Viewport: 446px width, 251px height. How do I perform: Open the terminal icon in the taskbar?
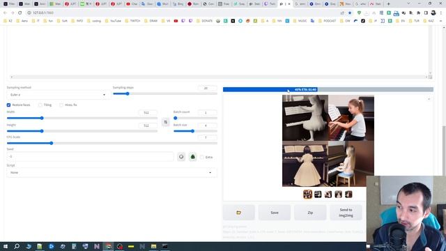point(165,246)
